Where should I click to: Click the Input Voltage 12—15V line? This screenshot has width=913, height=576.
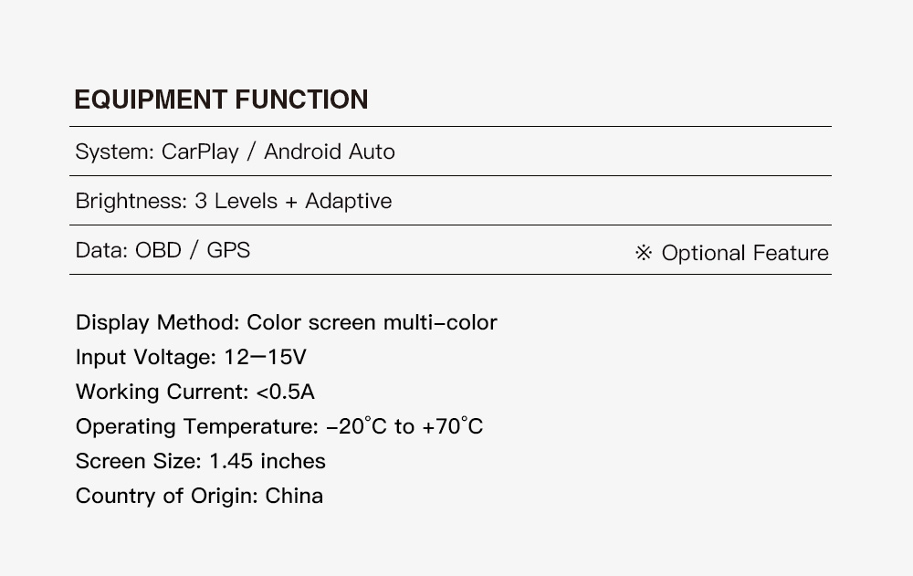(191, 357)
